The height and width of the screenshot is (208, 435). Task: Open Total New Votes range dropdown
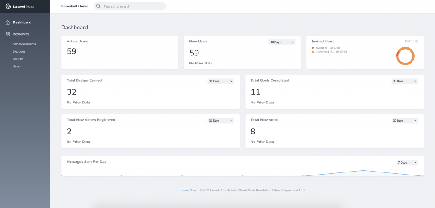pyautogui.click(x=404, y=121)
